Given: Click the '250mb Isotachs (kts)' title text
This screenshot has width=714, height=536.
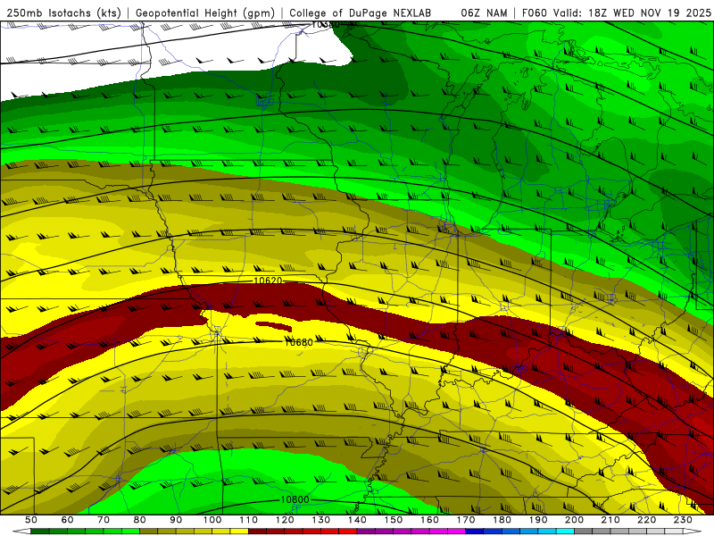Looking at the screenshot, I should [63, 13].
